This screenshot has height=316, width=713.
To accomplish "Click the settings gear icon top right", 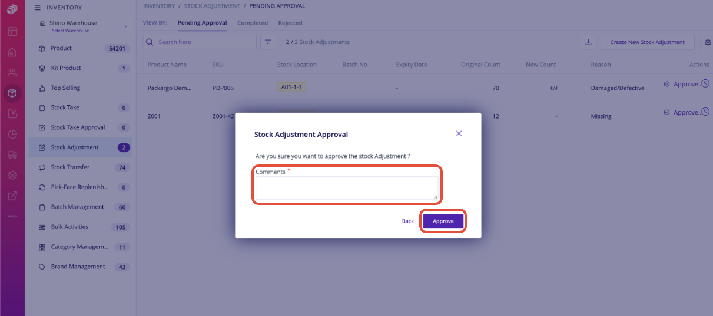I will [x=708, y=42].
